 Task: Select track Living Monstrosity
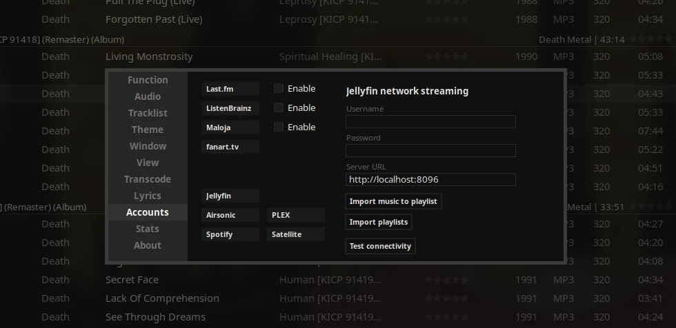(149, 57)
